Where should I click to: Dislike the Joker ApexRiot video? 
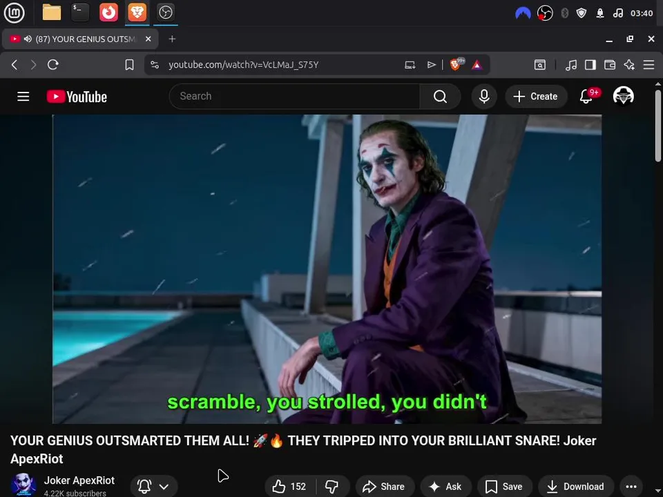332,487
